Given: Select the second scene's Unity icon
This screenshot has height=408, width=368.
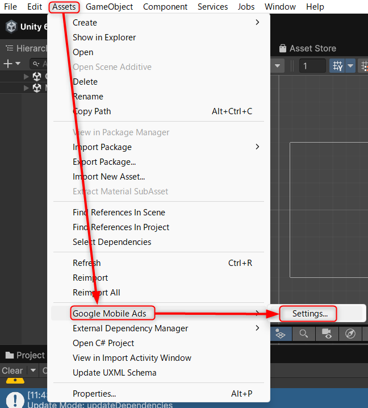Looking at the screenshot, I should (37, 88).
